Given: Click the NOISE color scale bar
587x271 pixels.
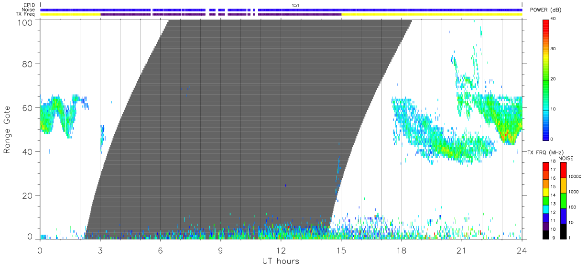Looking at the screenshot, I should [563, 201].
